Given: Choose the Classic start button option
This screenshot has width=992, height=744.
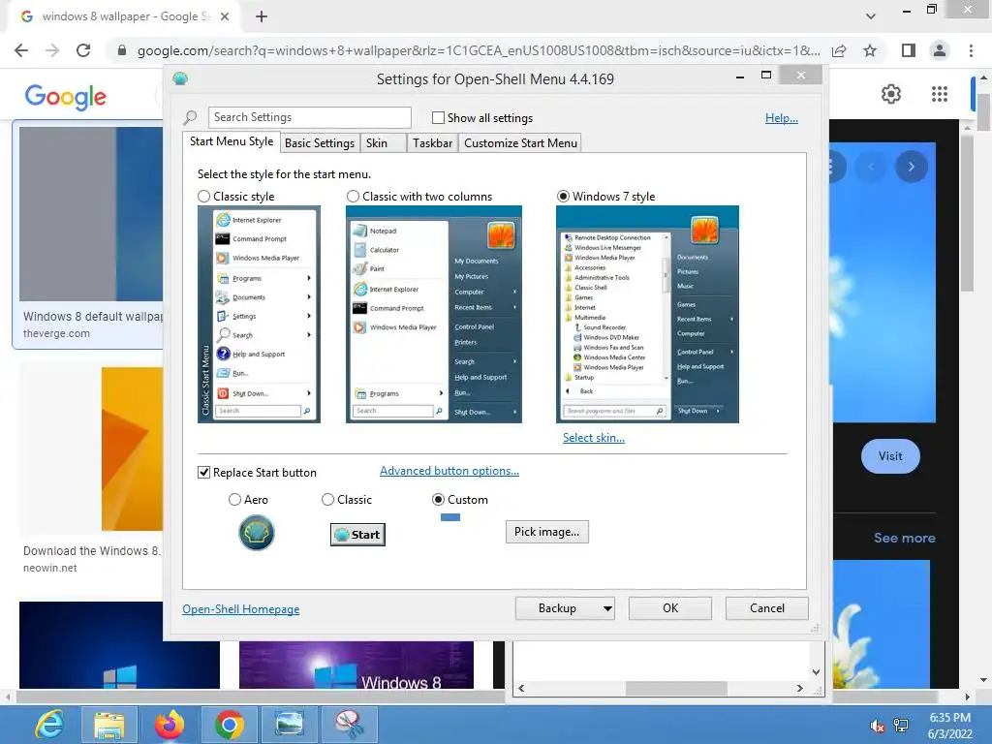Looking at the screenshot, I should click(x=327, y=500).
